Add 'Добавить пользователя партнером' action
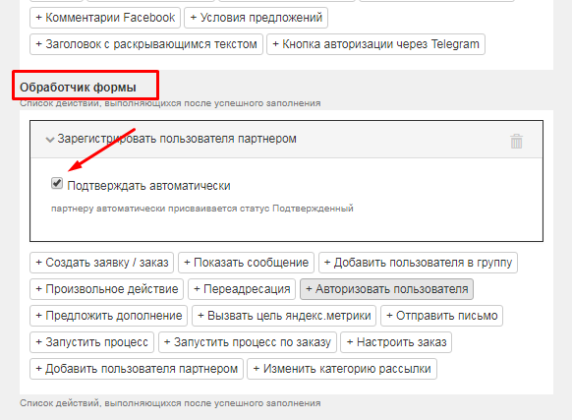The height and width of the screenshot is (420, 572). (x=137, y=369)
